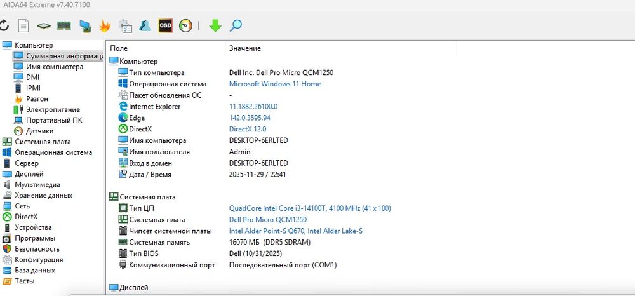Screen dimensions: 635x296
Task: Select the Вход в домен field row
Action: [150, 163]
